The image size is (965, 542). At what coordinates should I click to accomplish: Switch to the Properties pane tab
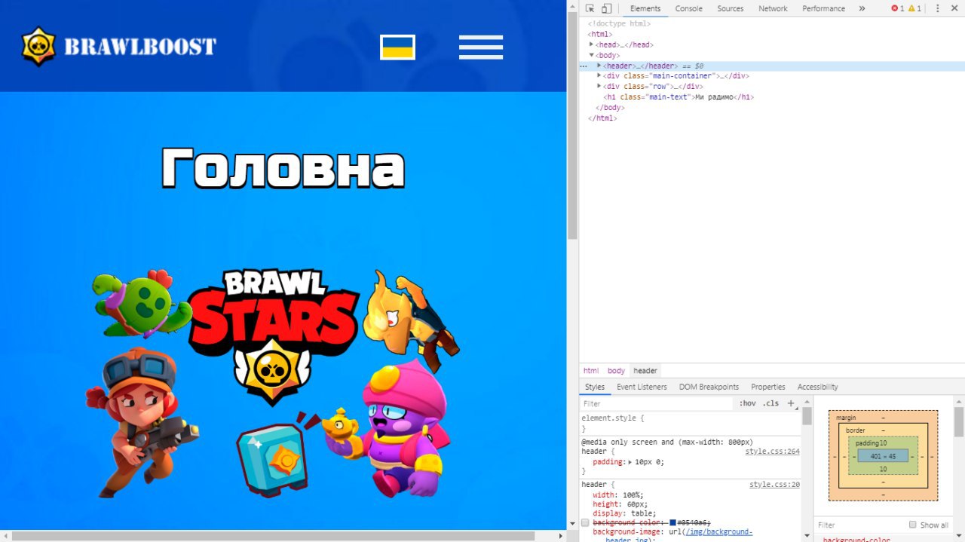(767, 387)
